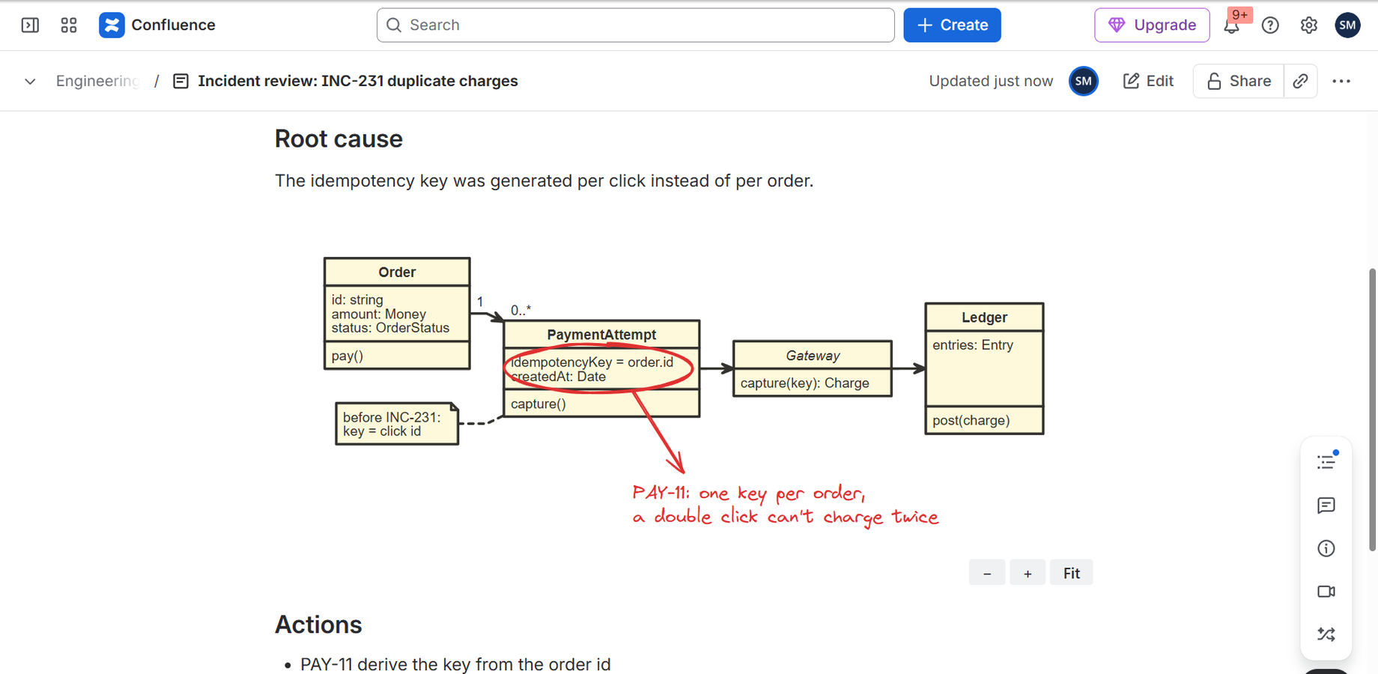Open the more actions ellipsis menu
This screenshot has width=1378, height=674.
[1341, 81]
